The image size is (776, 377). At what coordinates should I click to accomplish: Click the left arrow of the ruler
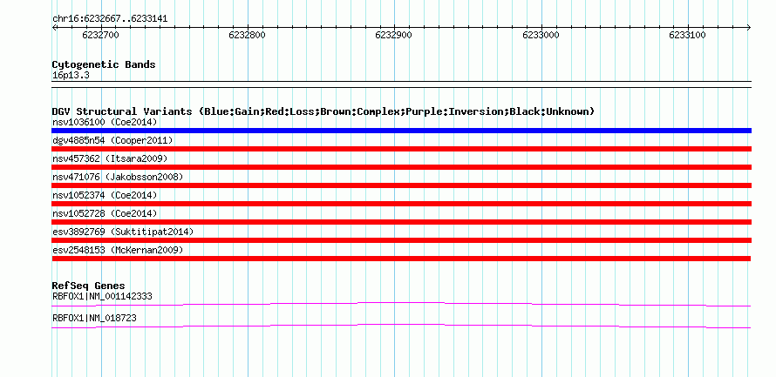(x=54, y=28)
